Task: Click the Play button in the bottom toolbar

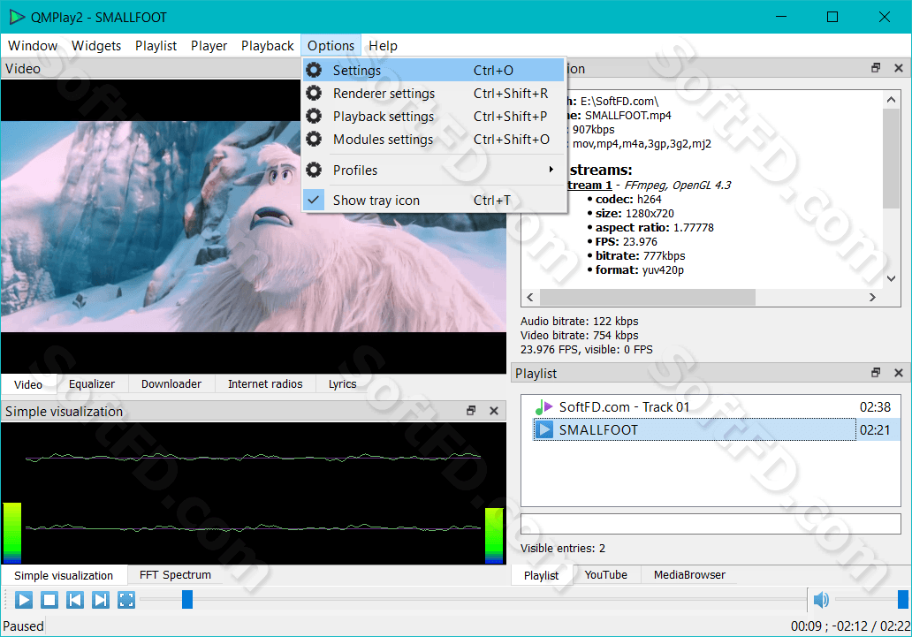Action: click(x=23, y=599)
